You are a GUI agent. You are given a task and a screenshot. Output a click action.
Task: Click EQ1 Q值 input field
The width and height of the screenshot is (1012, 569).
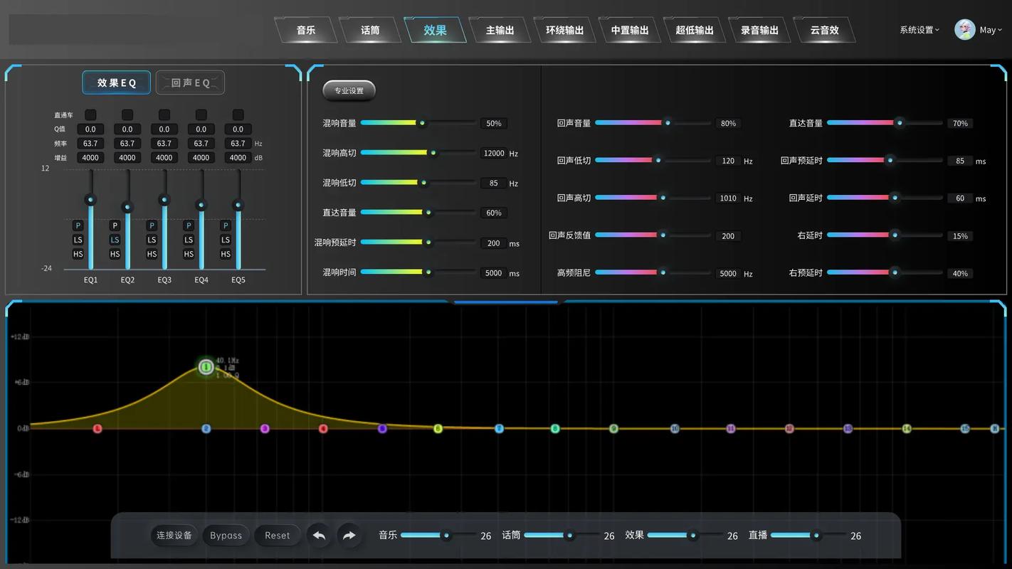[90, 129]
